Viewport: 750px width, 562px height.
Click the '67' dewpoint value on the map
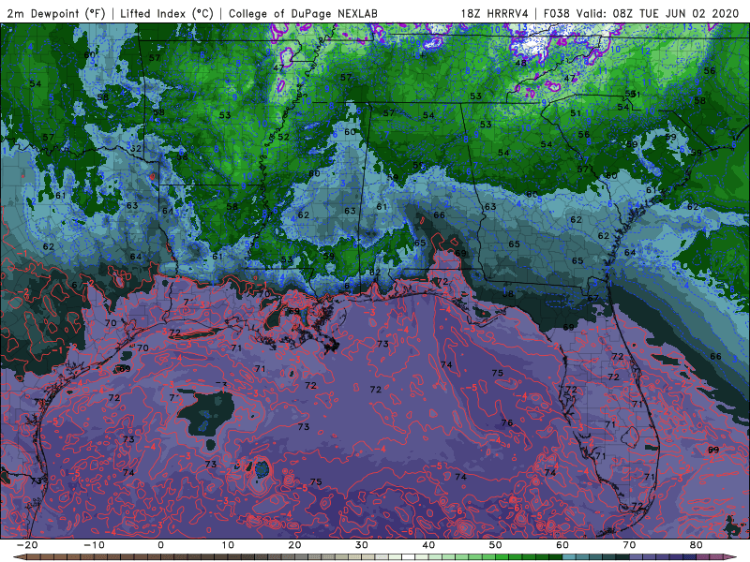(593, 298)
